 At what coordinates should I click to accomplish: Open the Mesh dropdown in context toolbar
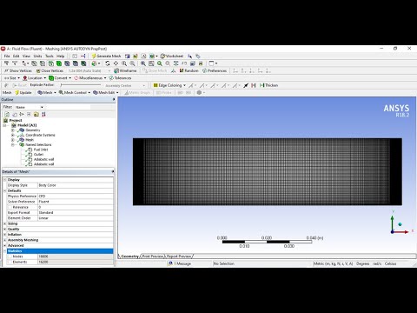(47, 92)
